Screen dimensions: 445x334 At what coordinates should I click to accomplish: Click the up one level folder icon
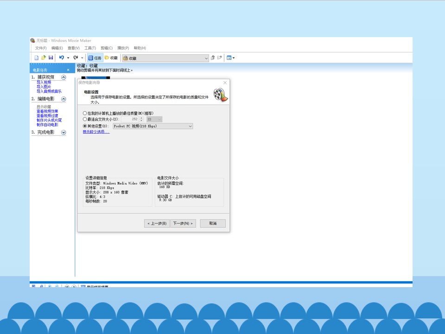(213, 58)
